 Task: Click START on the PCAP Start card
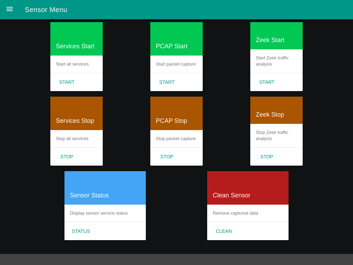point(167,82)
